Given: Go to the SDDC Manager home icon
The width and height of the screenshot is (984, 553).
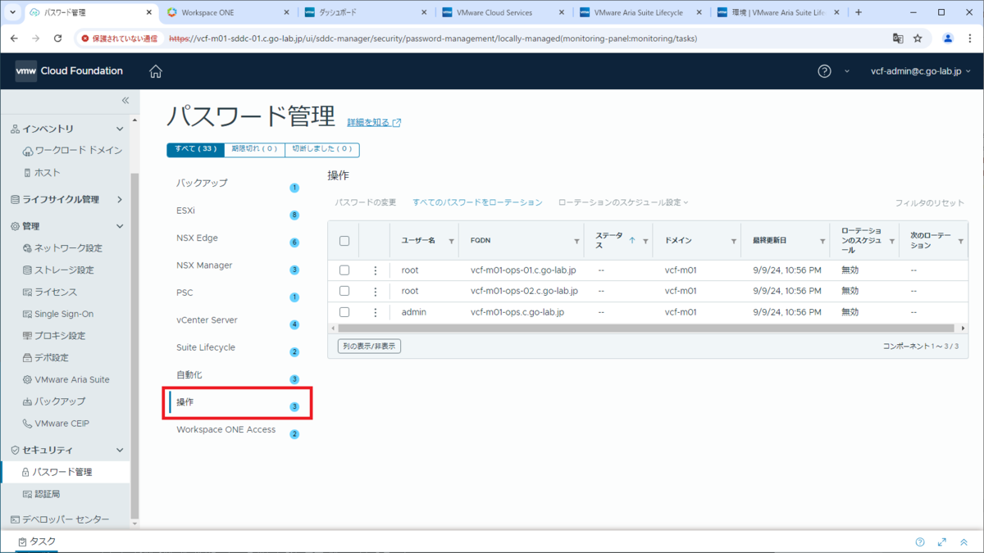Looking at the screenshot, I should pyautogui.click(x=156, y=71).
